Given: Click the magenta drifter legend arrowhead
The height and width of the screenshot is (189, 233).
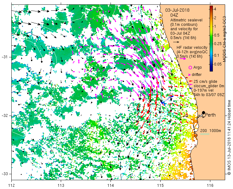Looking at the screenshot, I should pos(190,75).
